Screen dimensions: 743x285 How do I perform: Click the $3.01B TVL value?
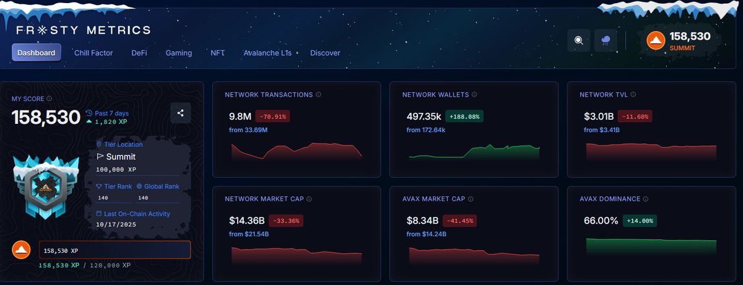pyautogui.click(x=599, y=116)
